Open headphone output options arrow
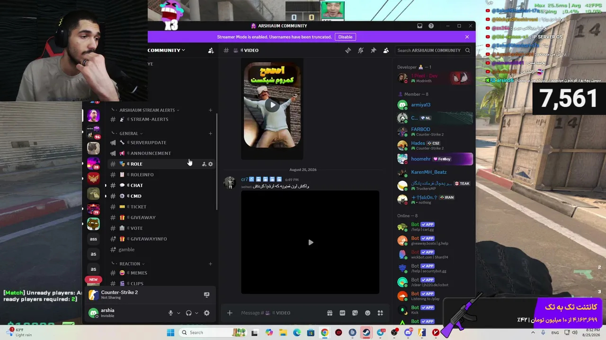This screenshot has width=606, height=340. 196,313
